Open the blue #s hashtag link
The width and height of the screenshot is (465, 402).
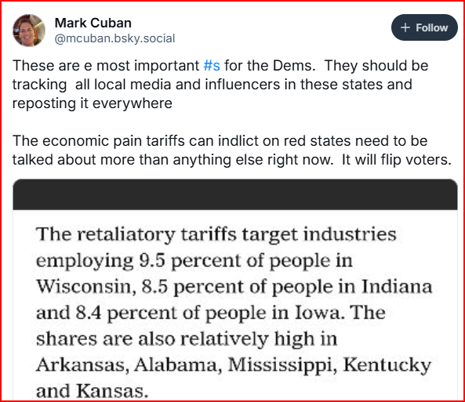pos(212,66)
